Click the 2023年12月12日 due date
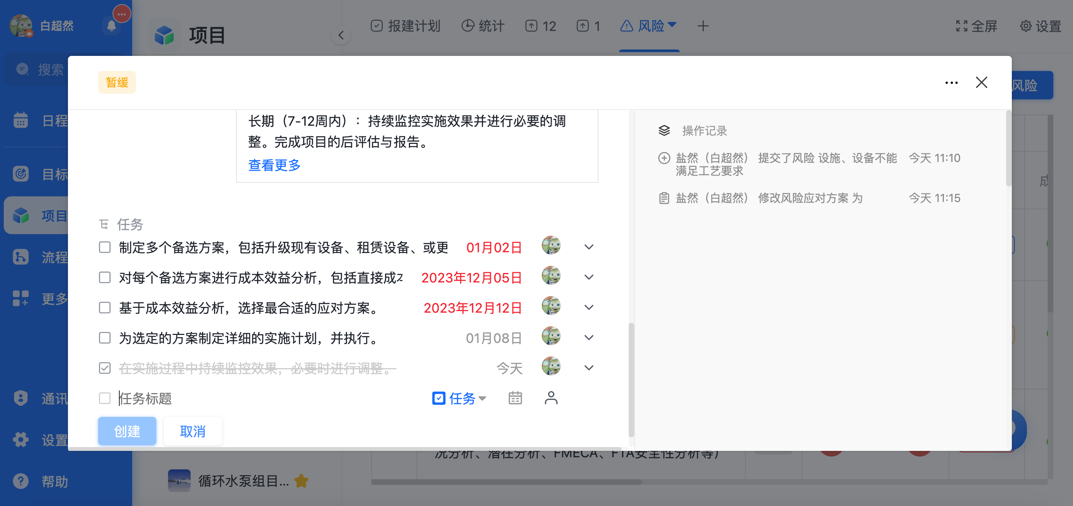The image size is (1073, 506). [x=473, y=308]
